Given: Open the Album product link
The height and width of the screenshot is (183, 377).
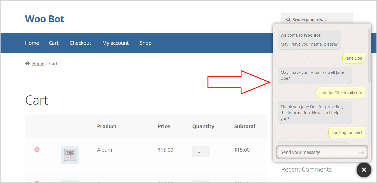Looking at the screenshot, I should click(104, 150).
